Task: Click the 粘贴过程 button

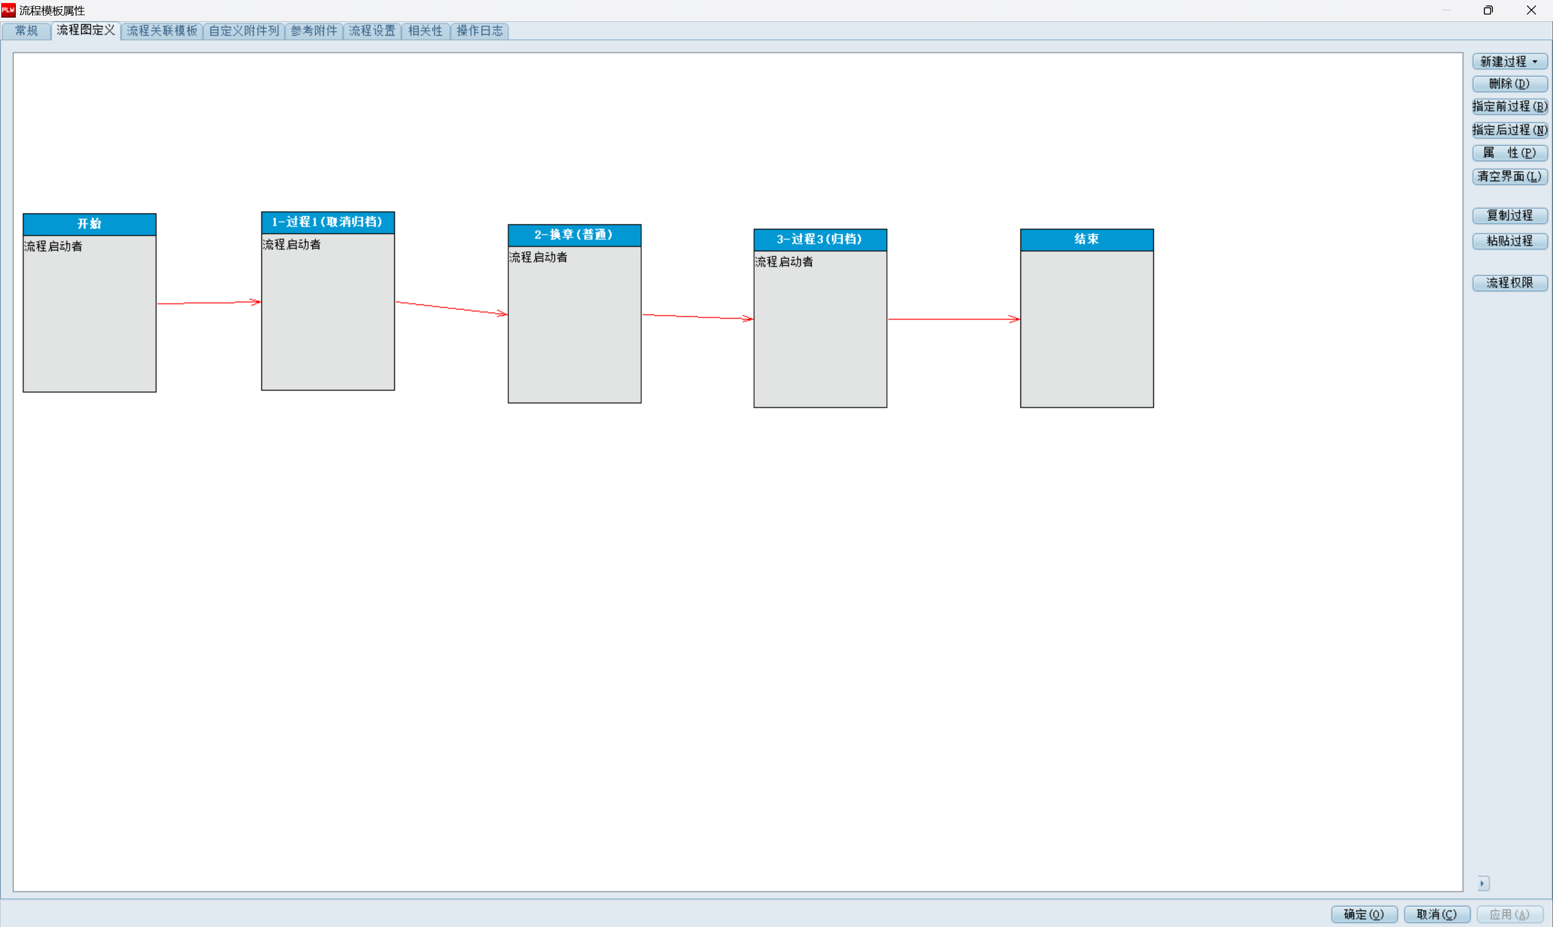Action: pos(1509,241)
